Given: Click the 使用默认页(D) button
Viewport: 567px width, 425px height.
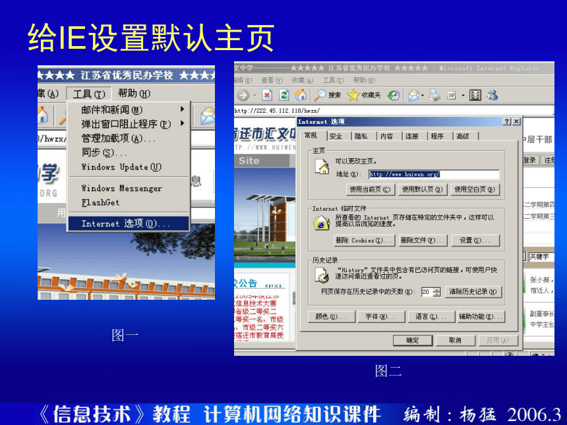Looking at the screenshot, I should [423, 189].
